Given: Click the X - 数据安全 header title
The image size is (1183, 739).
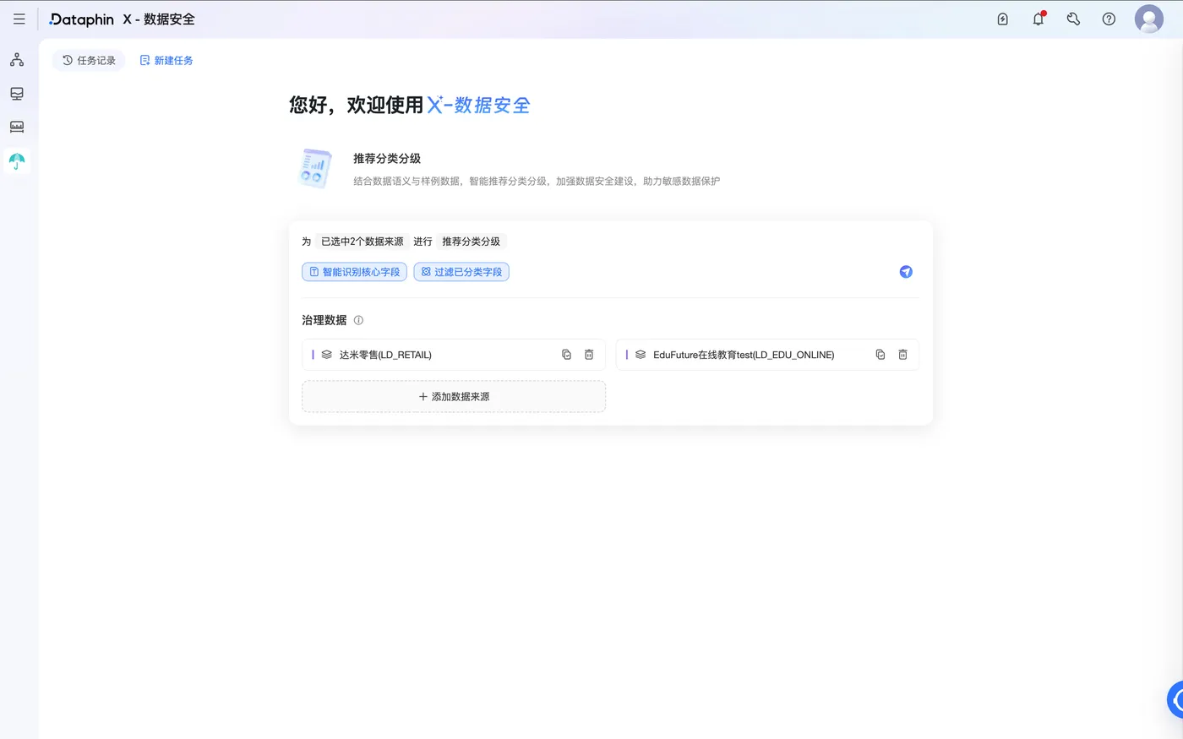Looking at the screenshot, I should [x=159, y=19].
